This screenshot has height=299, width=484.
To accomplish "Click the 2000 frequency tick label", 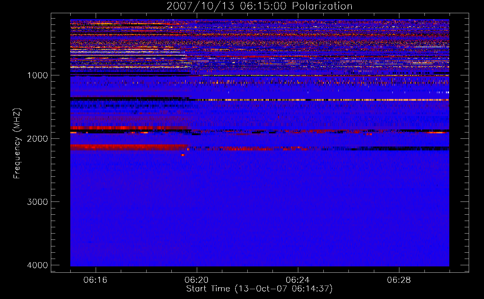I will click(x=37, y=138).
